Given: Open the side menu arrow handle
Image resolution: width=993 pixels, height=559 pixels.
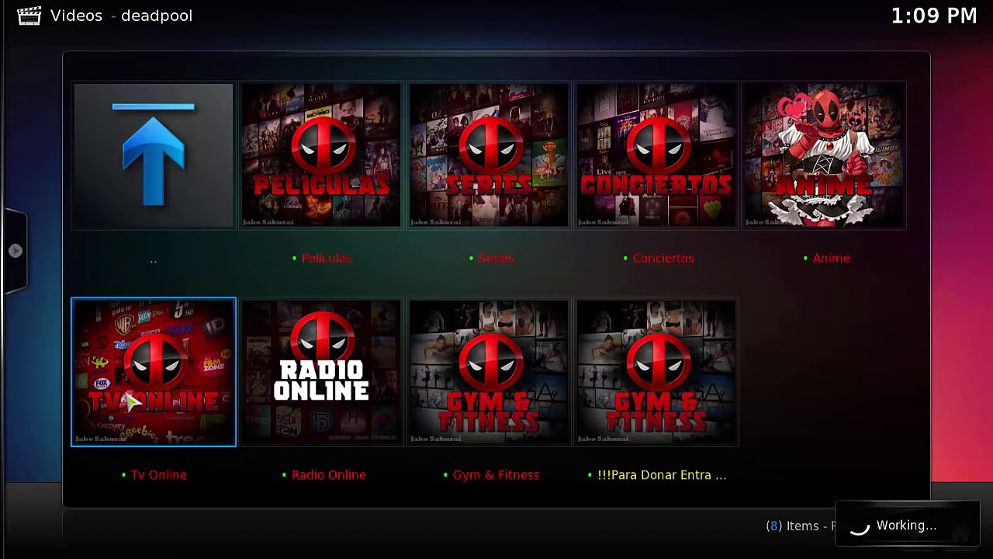Looking at the screenshot, I should tap(15, 251).
